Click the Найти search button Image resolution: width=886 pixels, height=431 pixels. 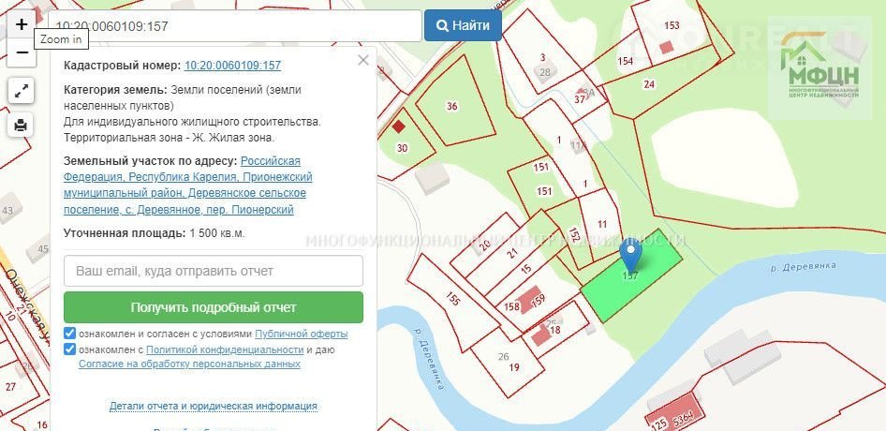463,25
